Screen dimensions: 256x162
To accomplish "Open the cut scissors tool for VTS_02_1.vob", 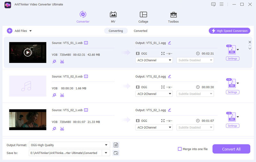I will [62, 128].
